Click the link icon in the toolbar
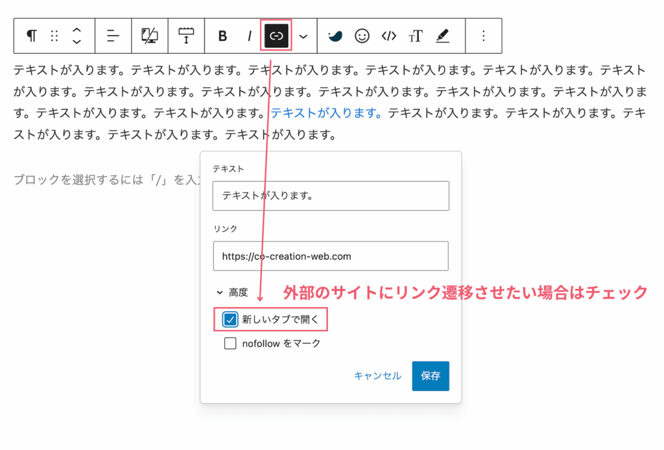This screenshot has width=664, height=450. [276, 36]
